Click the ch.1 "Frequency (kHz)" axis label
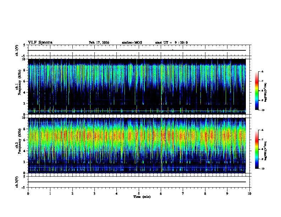The height and width of the screenshot is (217, 281). click(20, 83)
